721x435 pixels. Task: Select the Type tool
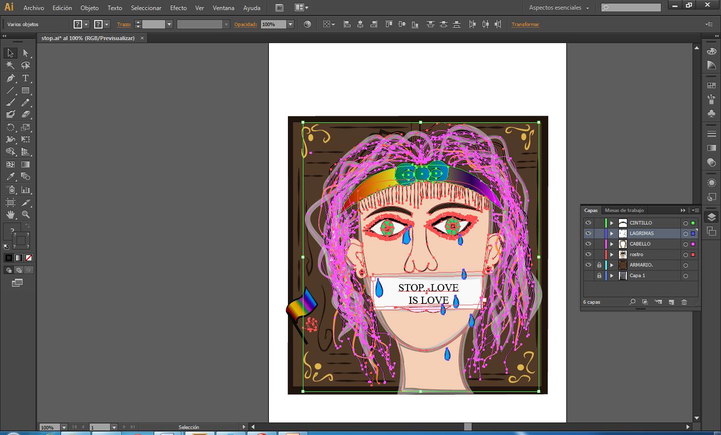click(26, 78)
